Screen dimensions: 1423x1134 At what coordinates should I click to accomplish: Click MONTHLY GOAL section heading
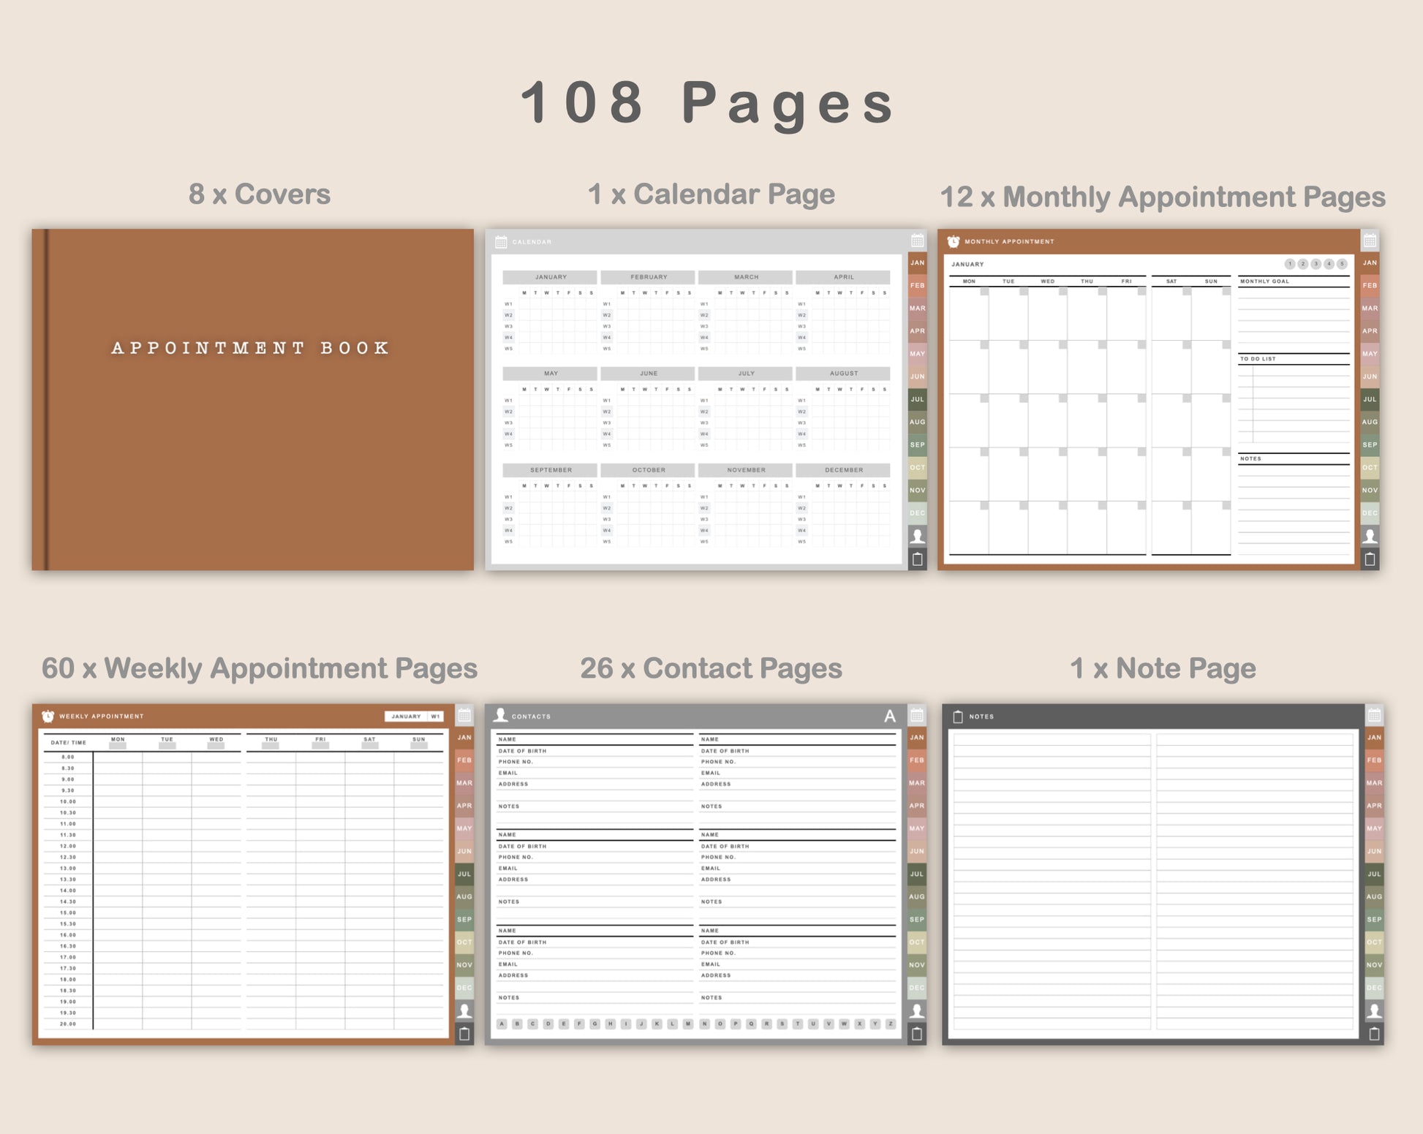click(1264, 281)
